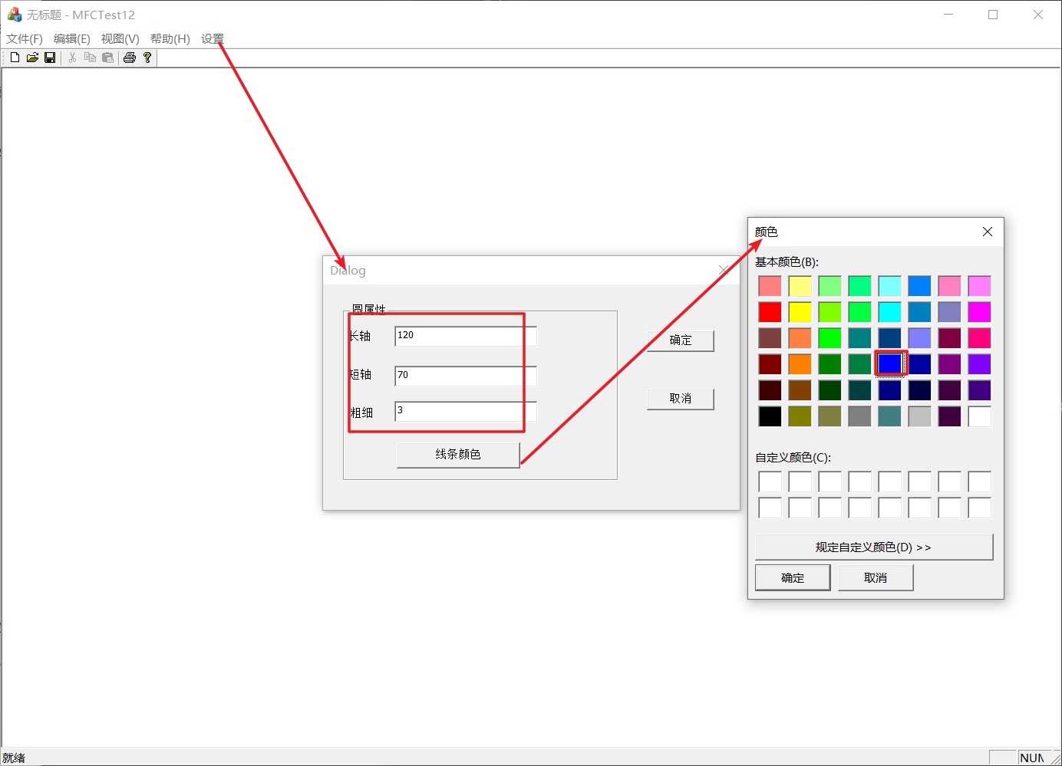1062x766 pixels.
Task: Click the 粗细 input field with 3
Action: (466, 412)
